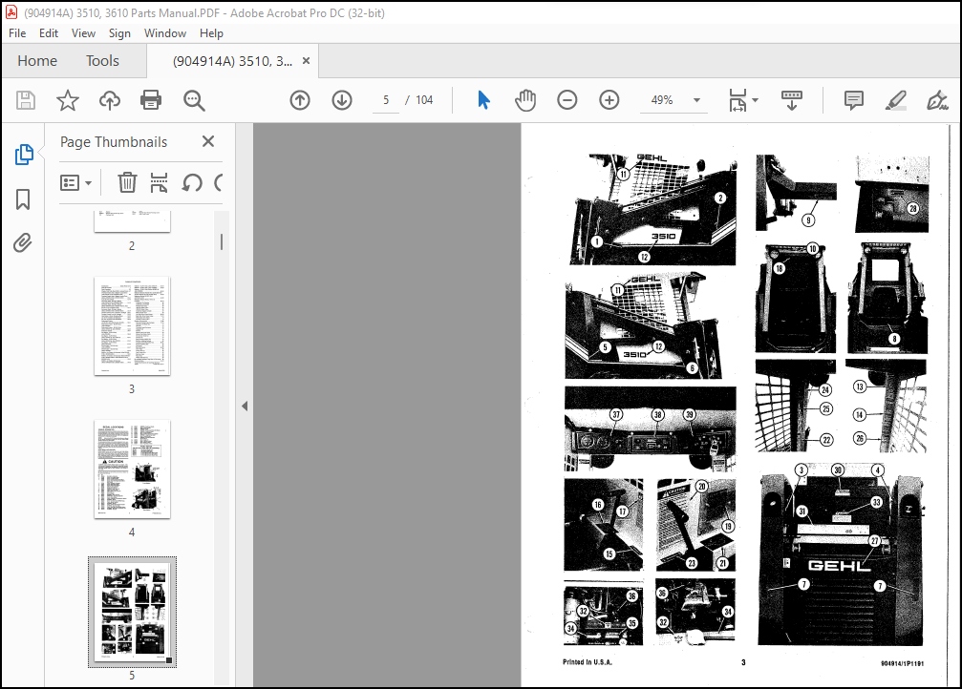Open the Attachments paperclip panel
The height and width of the screenshot is (689, 962).
point(23,242)
